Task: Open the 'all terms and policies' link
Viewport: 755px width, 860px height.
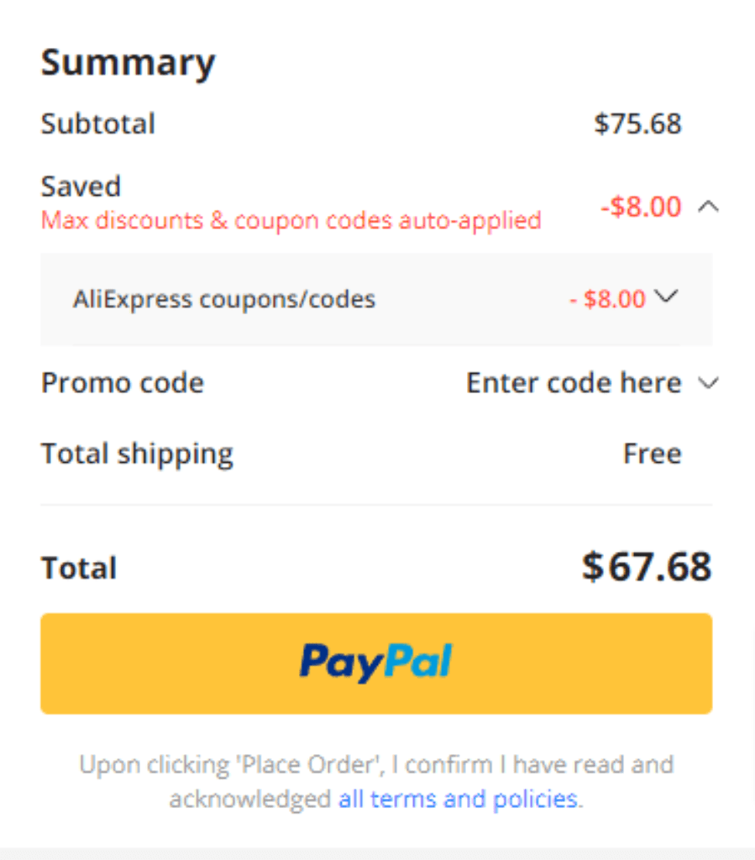Action: (x=458, y=799)
